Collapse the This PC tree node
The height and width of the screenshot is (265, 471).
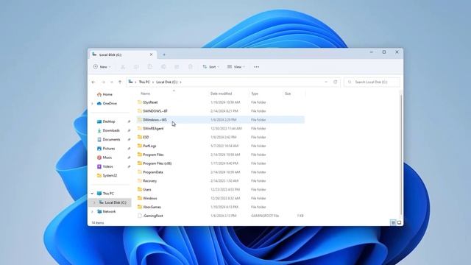pyautogui.click(x=92, y=194)
